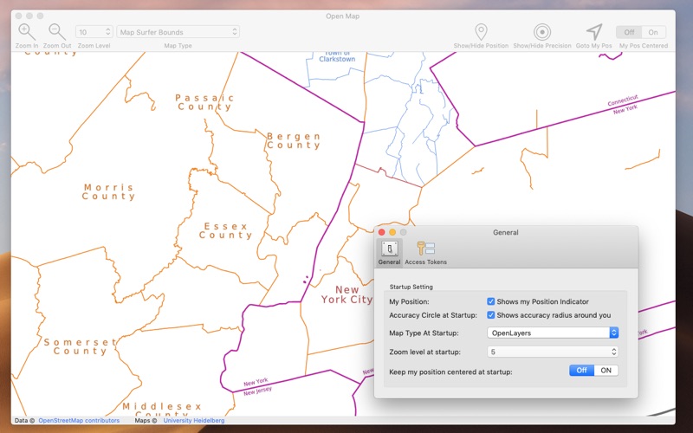Open the General preferences tab
Viewport: 693px width, 433px height.
point(389,253)
